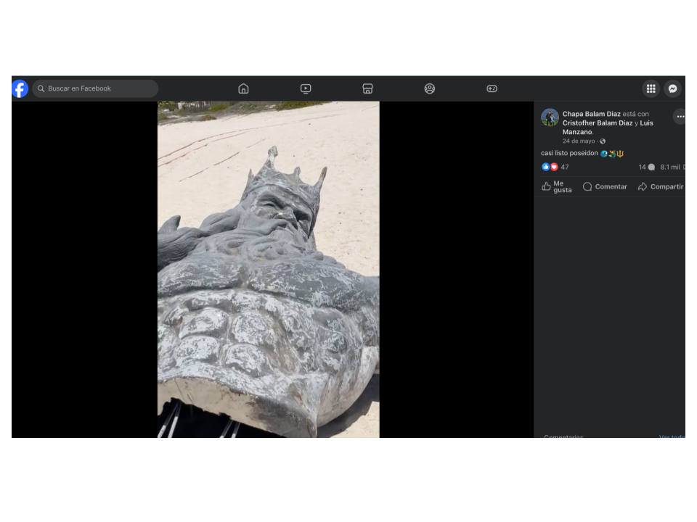Open post options three-dot menu
The width and height of the screenshot is (697, 522).
[680, 117]
